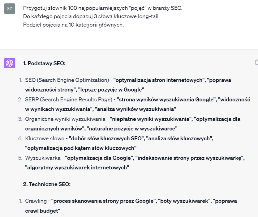The image size is (258, 217).
Task: Click the "SERP (Search Engine Results Page)" term
Action: [x=68, y=100]
